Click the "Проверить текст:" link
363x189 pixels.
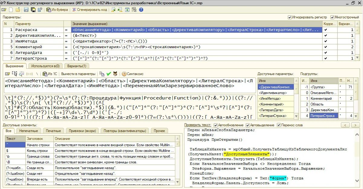pos(198,125)
